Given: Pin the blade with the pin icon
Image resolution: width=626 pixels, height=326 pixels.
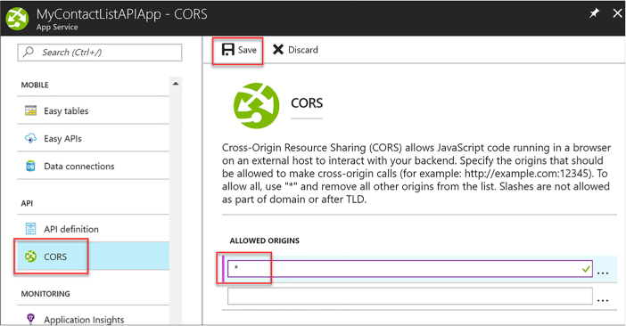Looking at the screenshot, I should point(594,13).
